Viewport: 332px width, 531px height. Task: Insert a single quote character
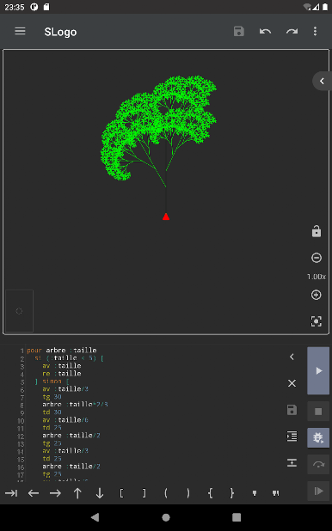pyautogui.click(x=255, y=493)
